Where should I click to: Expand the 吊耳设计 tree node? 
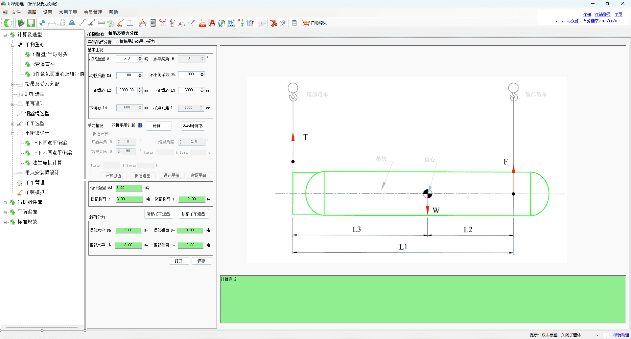pos(13,104)
